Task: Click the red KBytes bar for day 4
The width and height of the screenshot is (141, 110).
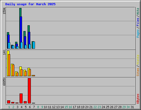Action: point(21,98)
